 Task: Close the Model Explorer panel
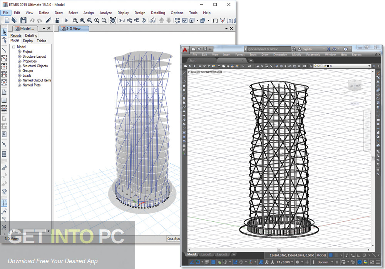click(x=49, y=28)
